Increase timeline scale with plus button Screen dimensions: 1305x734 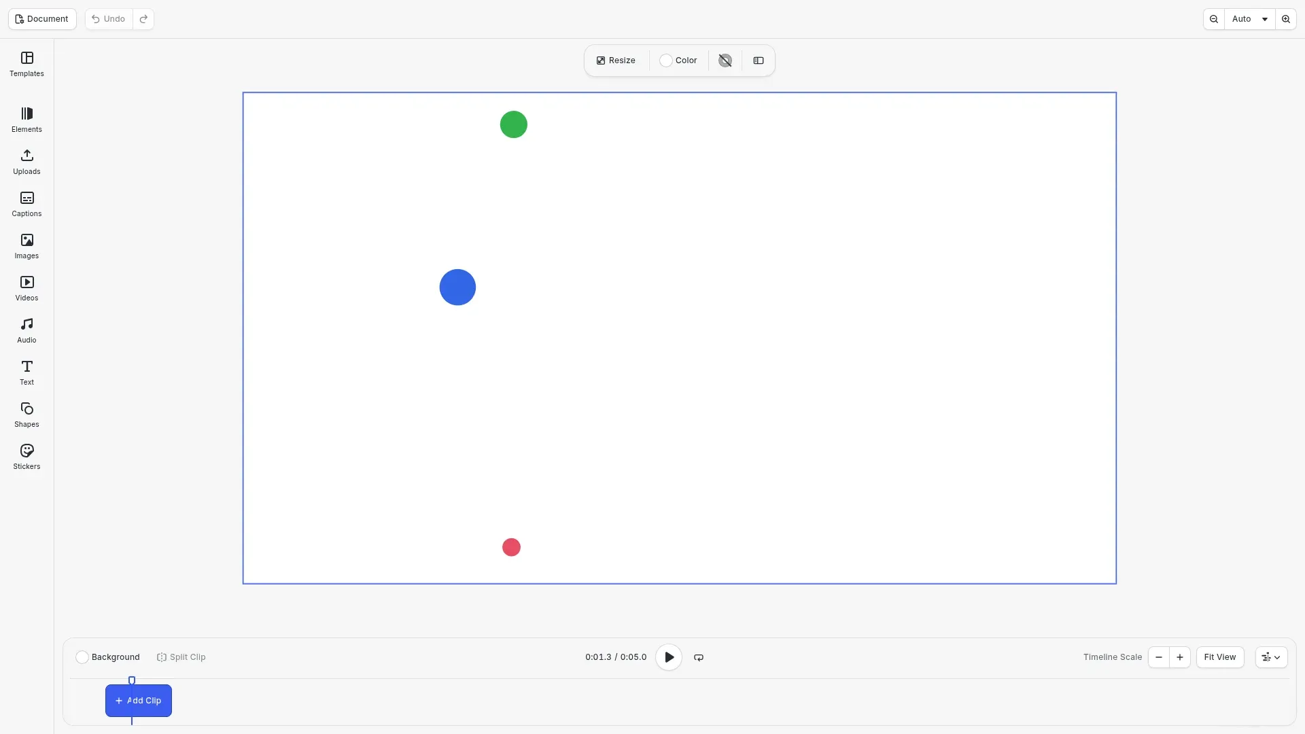point(1180,657)
